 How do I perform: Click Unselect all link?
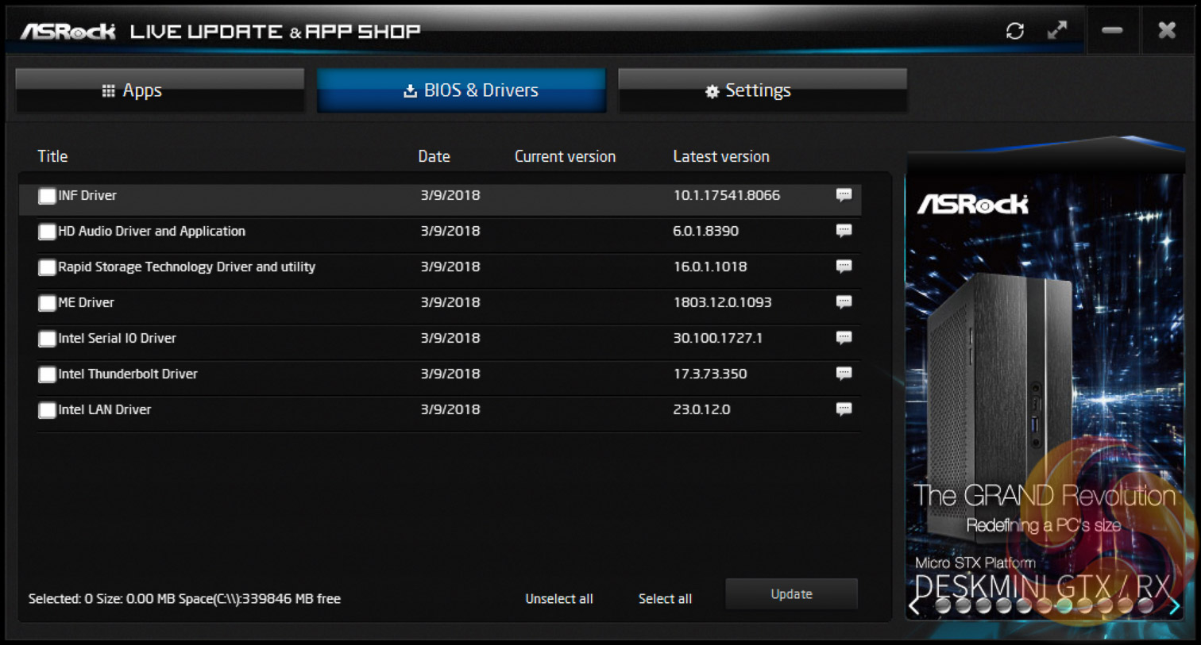click(559, 599)
